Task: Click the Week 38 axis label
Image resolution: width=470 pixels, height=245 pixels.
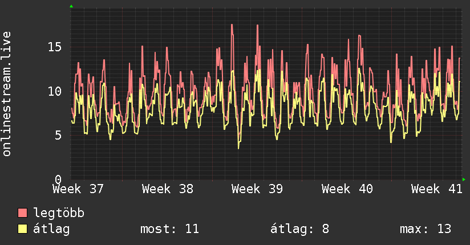Action: coord(168,189)
